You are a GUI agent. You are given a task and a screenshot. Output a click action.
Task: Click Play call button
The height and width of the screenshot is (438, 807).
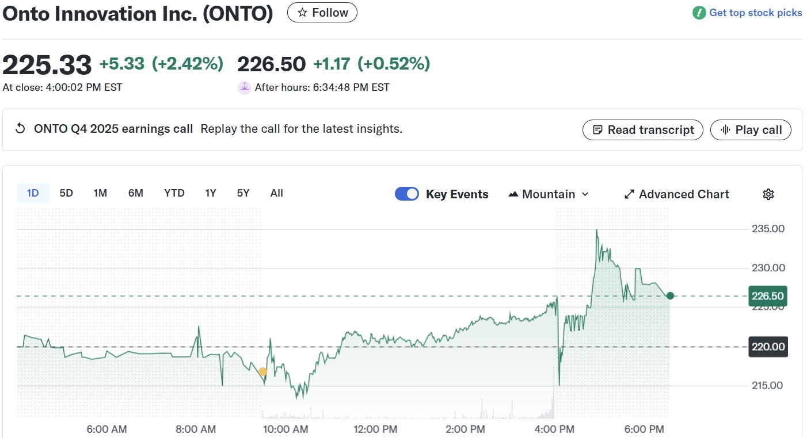point(751,130)
